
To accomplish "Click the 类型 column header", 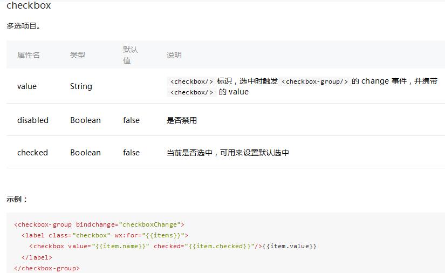I will 77,55.
